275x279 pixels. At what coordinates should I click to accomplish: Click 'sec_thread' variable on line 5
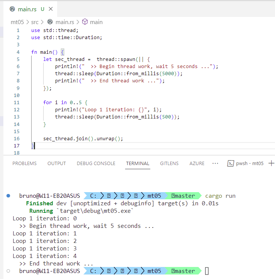click(x=70, y=59)
